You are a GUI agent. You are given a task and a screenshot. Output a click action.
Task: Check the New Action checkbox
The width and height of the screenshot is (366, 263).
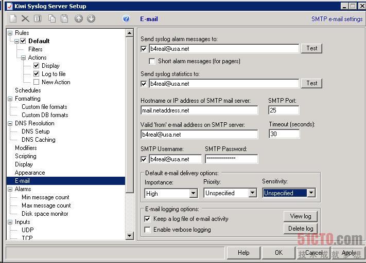coord(36,82)
